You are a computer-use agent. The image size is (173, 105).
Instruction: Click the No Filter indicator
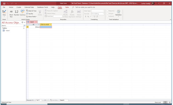pyautogui.click(x=54, y=100)
